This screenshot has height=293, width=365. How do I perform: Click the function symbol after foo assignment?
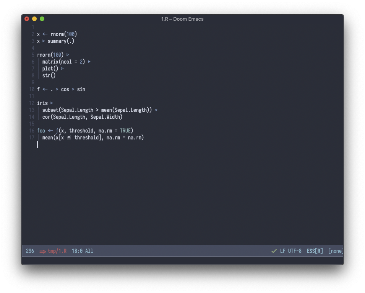click(57, 131)
